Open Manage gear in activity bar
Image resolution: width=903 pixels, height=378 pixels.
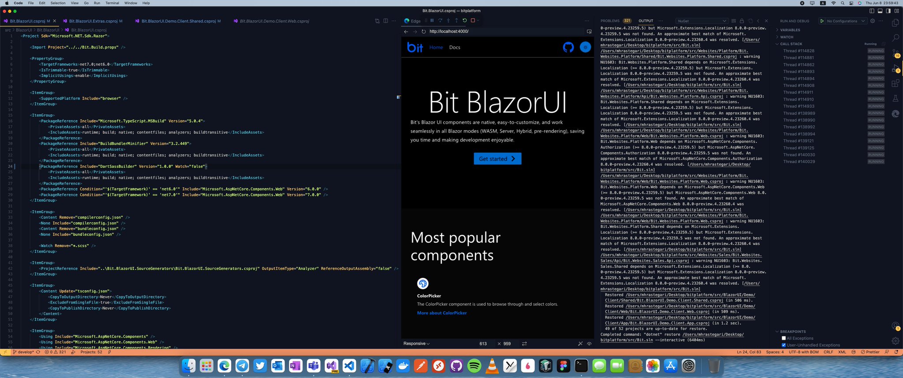[895, 341]
